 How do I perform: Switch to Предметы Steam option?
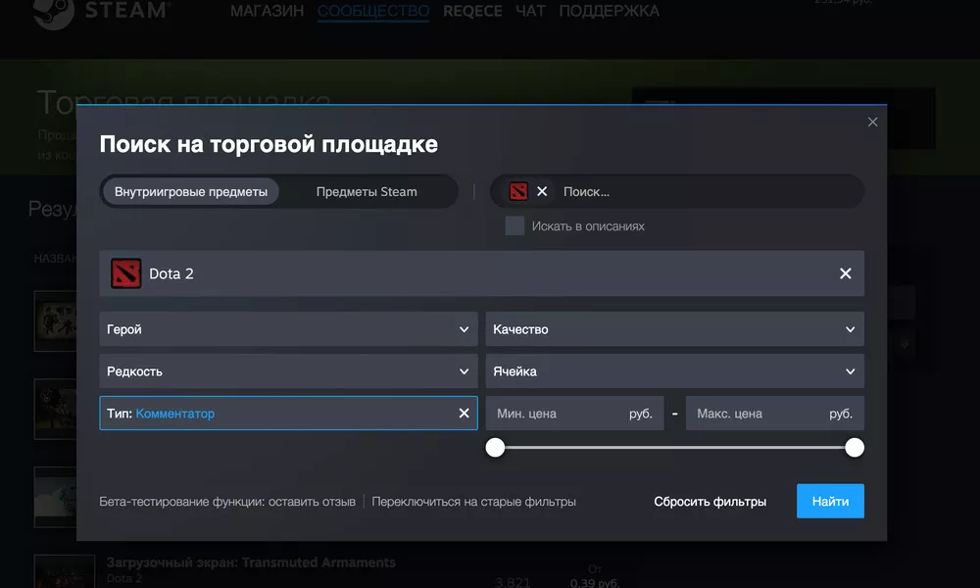click(367, 191)
